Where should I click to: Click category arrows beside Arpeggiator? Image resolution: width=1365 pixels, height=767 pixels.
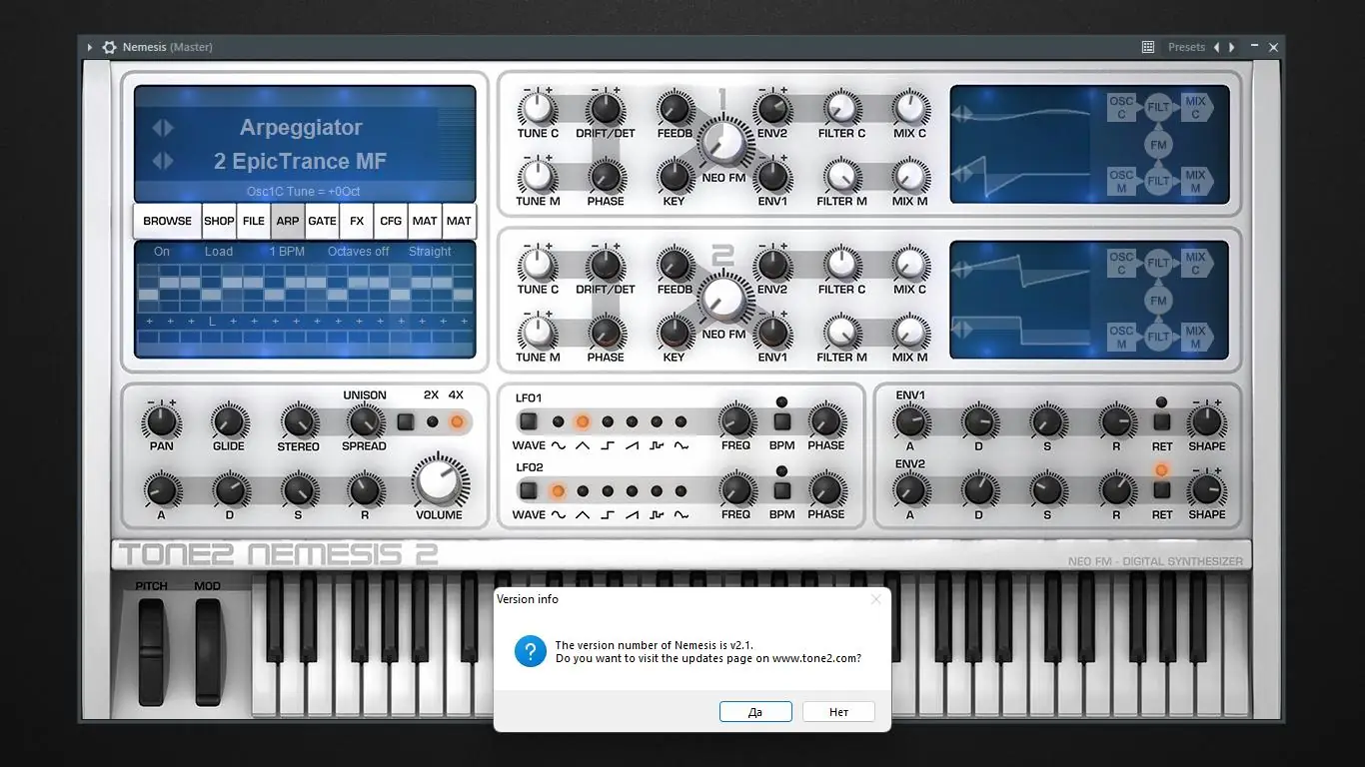tap(163, 128)
